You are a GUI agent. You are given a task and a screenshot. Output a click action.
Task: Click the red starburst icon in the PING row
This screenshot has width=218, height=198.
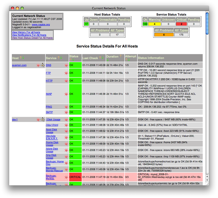(66, 107)
